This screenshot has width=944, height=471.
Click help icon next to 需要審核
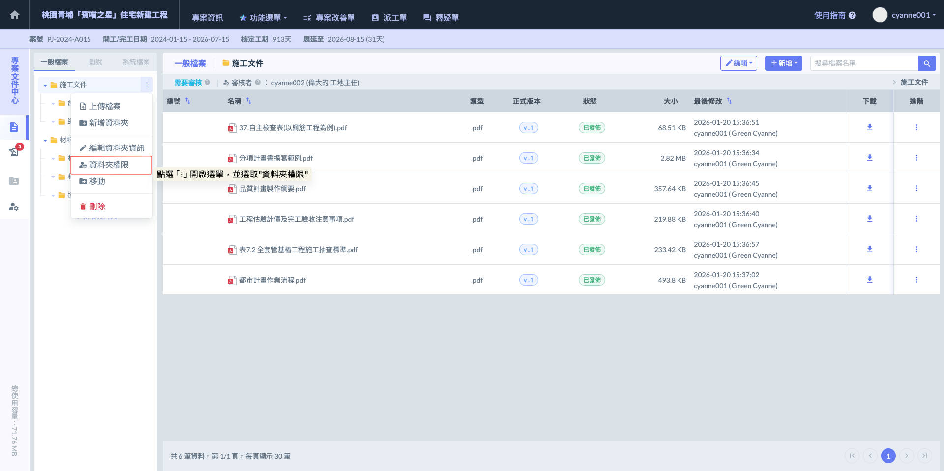pyautogui.click(x=207, y=83)
